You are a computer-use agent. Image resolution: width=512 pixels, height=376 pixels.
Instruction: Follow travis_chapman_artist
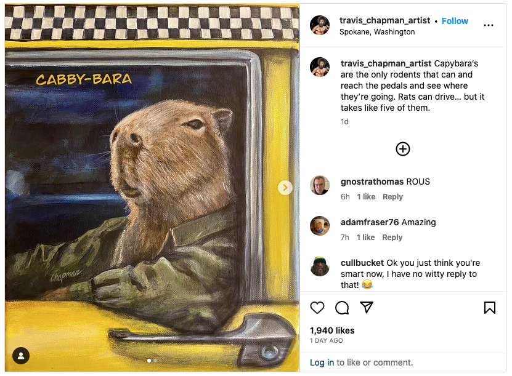(455, 21)
